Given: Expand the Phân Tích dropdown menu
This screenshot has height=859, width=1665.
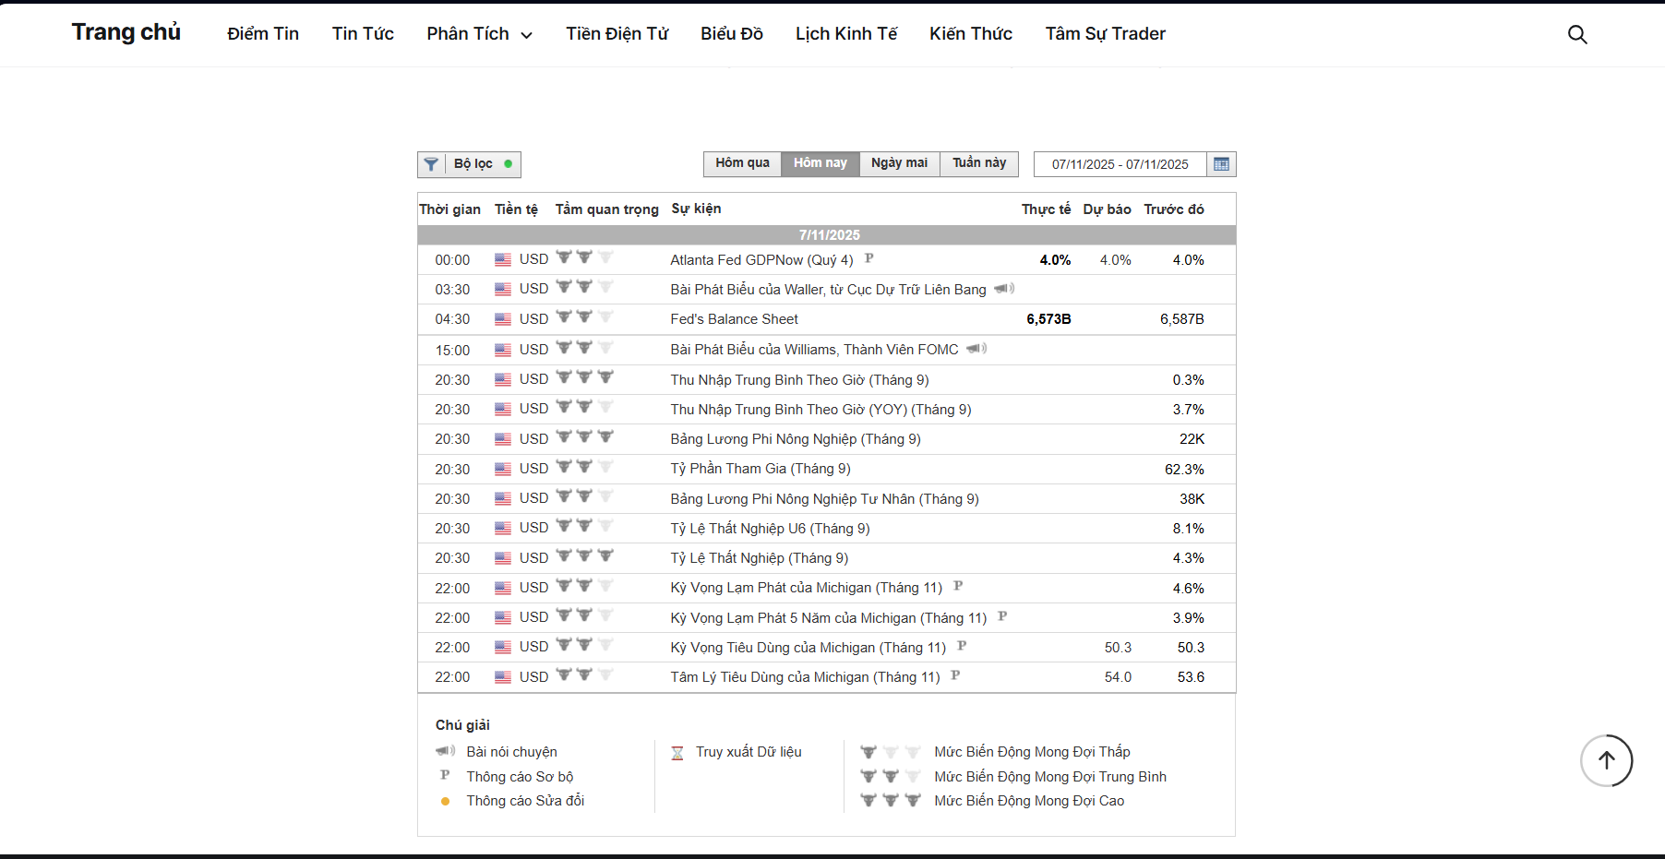Looking at the screenshot, I should 479,34.
